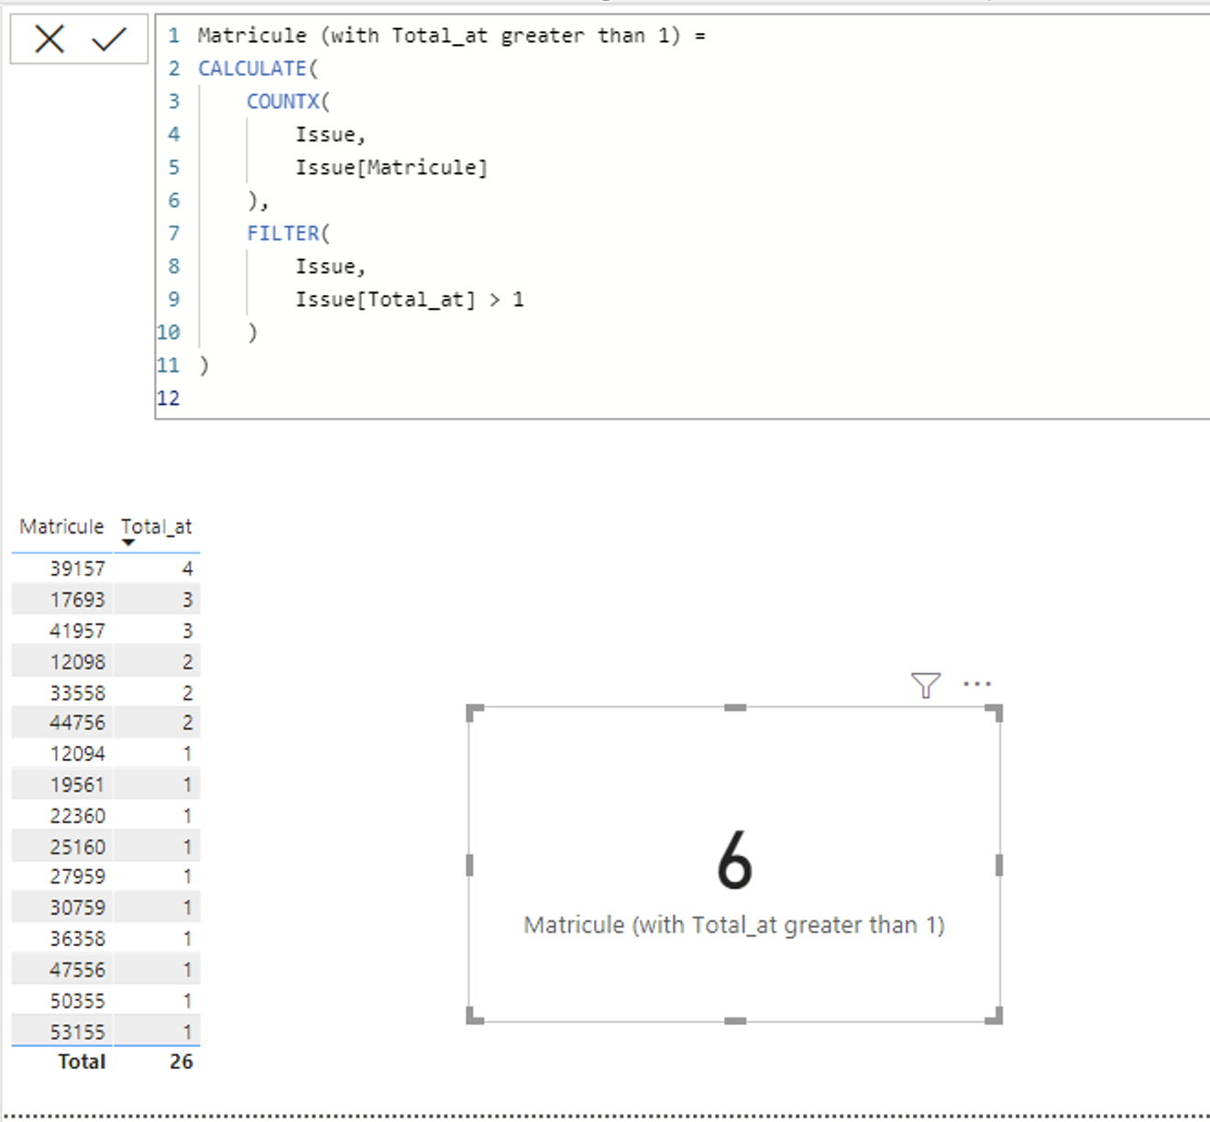Click the measure name on formula line 1
Image resolution: width=1210 pixels, height=1122 pixels.
(439, 36)
